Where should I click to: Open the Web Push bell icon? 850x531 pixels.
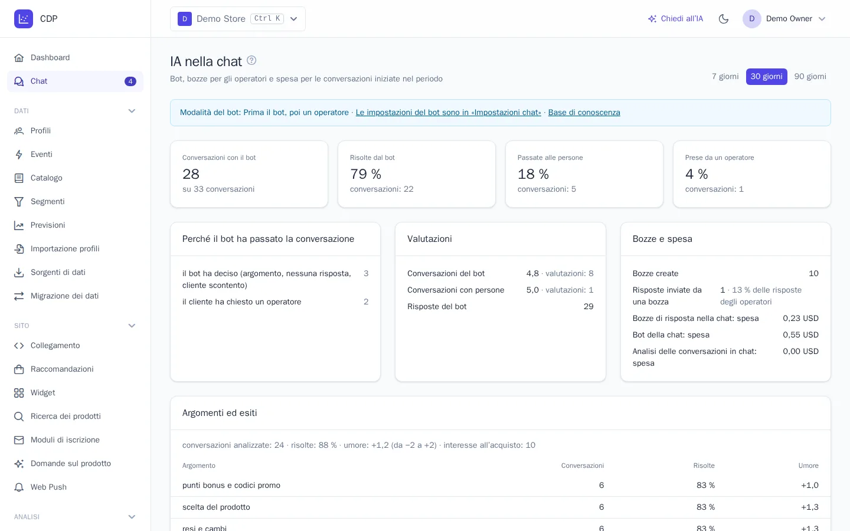coord(19,487)
